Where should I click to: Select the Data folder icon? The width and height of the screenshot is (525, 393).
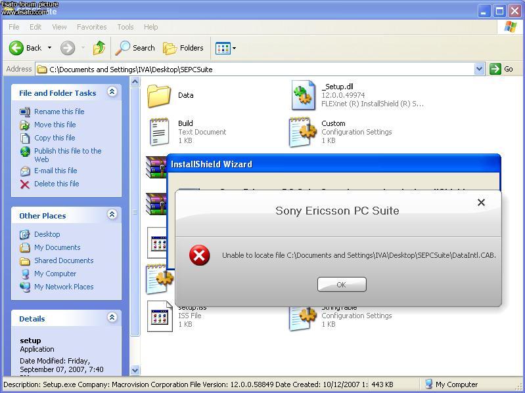[159, 96]
